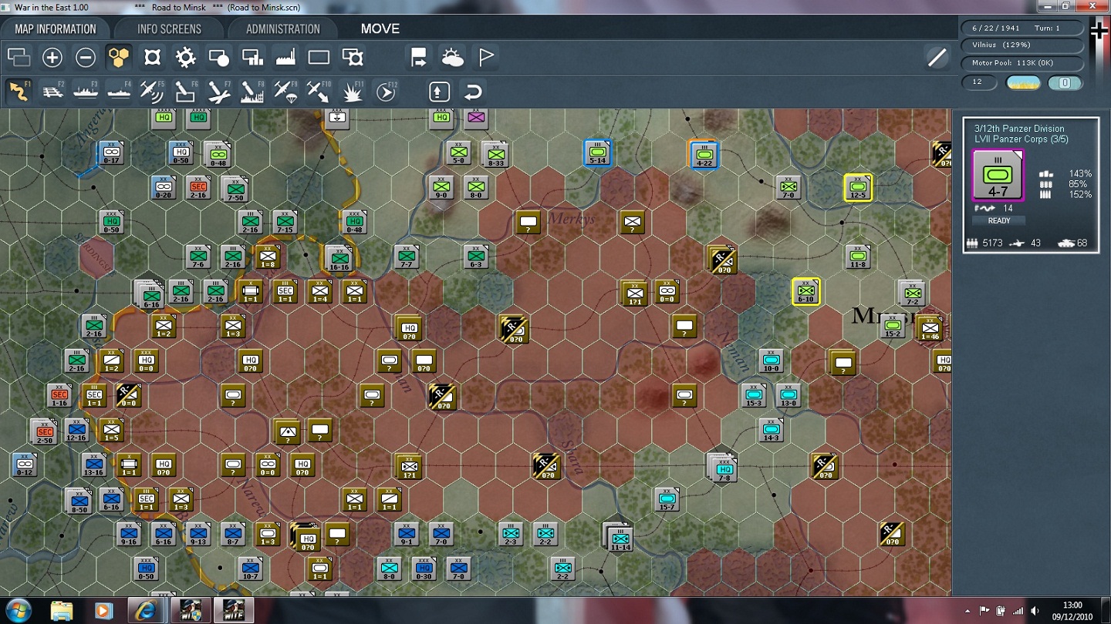Click the gear icon in the map toolbar
This screenshot has width=1111, height=624.
click(185, 57)
